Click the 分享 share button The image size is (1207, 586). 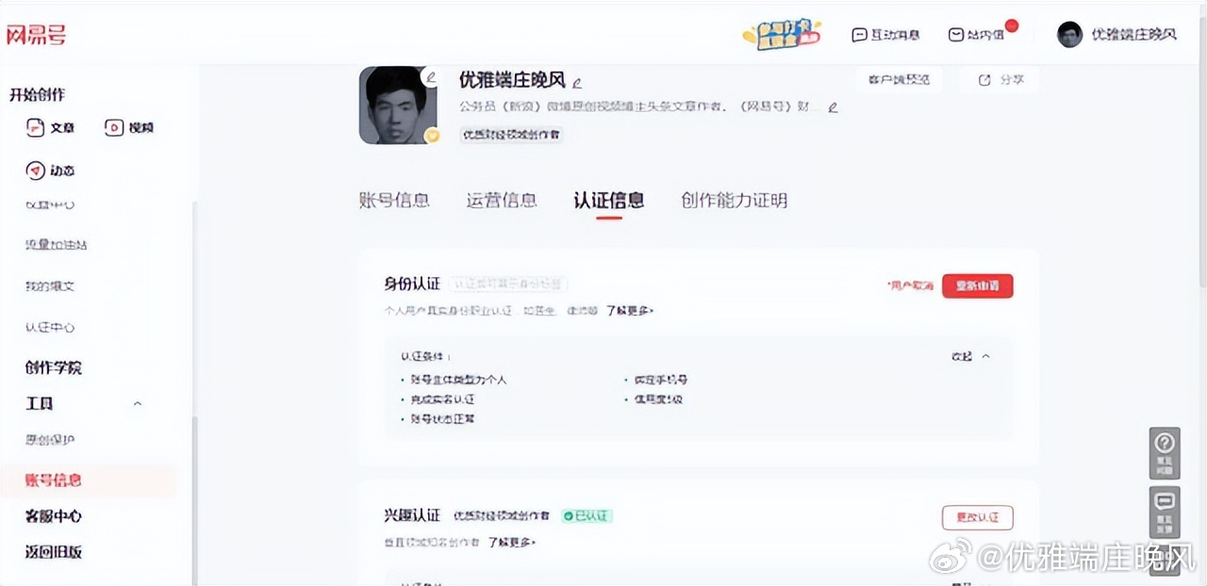coord(1000,80)
